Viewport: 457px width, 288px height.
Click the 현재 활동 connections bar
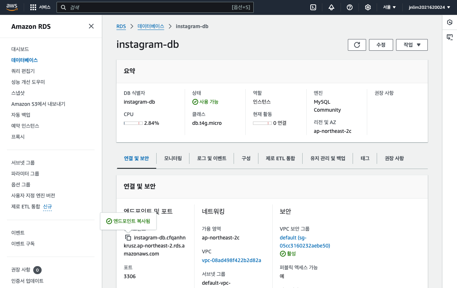pyautogui.click(x=262, y=123)
